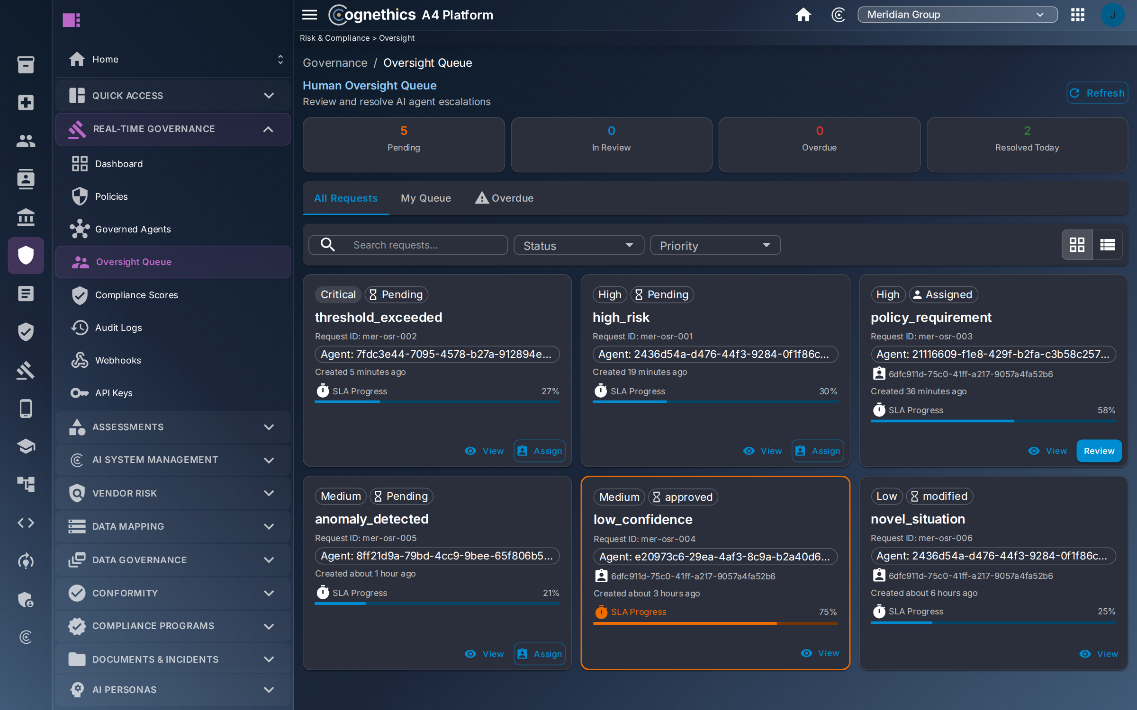Switch to grid view layout
The width and height of the screenshot is (1137, 710).
1077,245
